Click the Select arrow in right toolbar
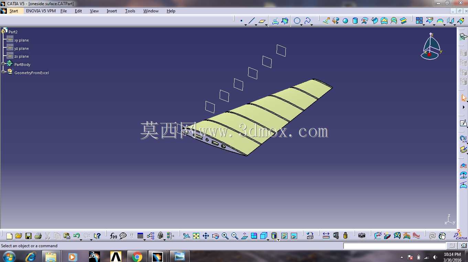Screen dimensions: 468x262 pyautogui.click(x=464, y=98)
